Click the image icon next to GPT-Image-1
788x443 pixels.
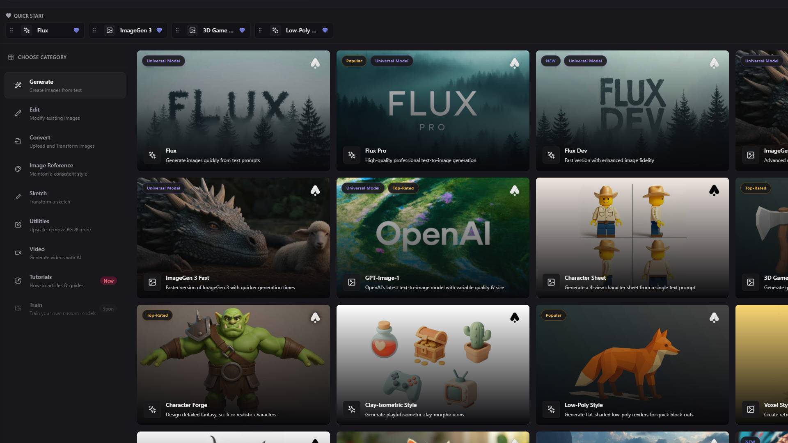(x=352, y=282)
